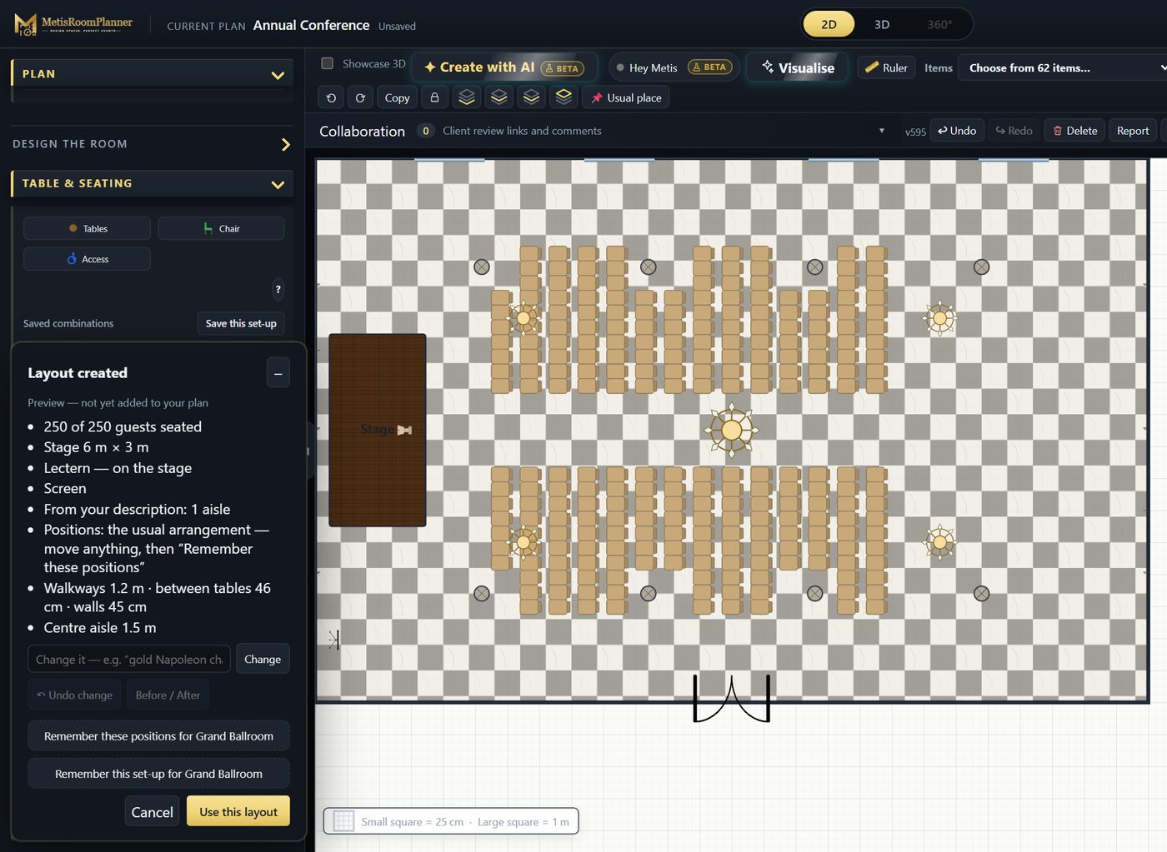This screenshot has height=852, width=1167.
Task: Open Create with AI beta
Action: click(504, 67)
